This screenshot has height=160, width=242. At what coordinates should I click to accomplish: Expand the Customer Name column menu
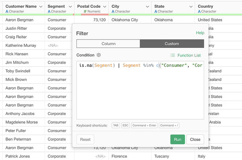pyautogui.click(x=41, y=7)
